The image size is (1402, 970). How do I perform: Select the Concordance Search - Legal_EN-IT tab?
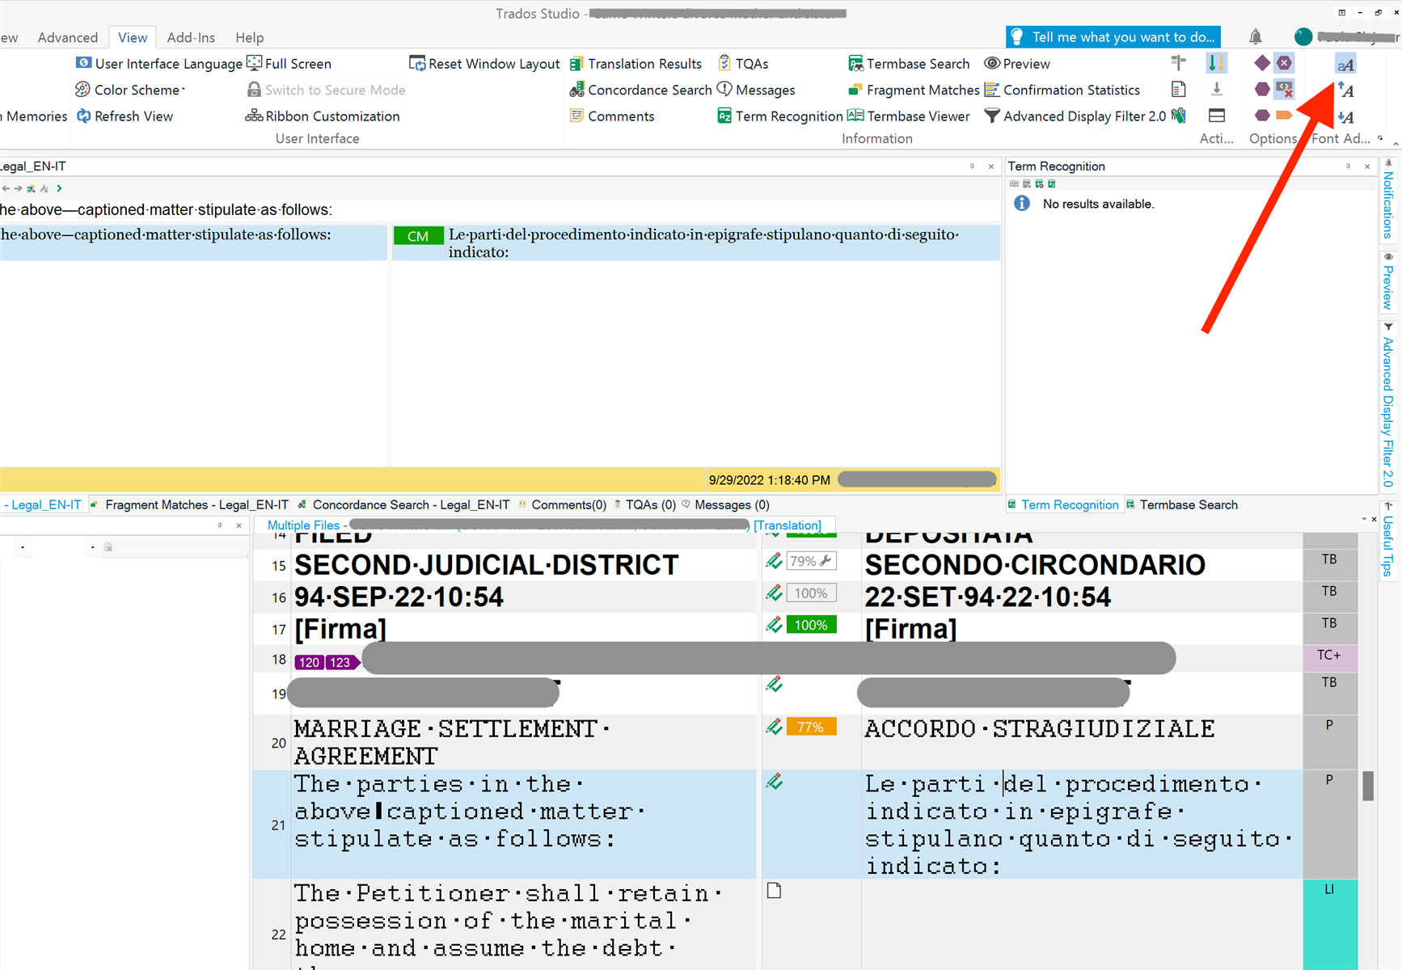403,505
